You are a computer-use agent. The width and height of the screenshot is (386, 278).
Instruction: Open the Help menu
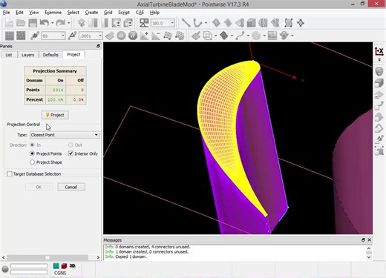click(154, 13)
